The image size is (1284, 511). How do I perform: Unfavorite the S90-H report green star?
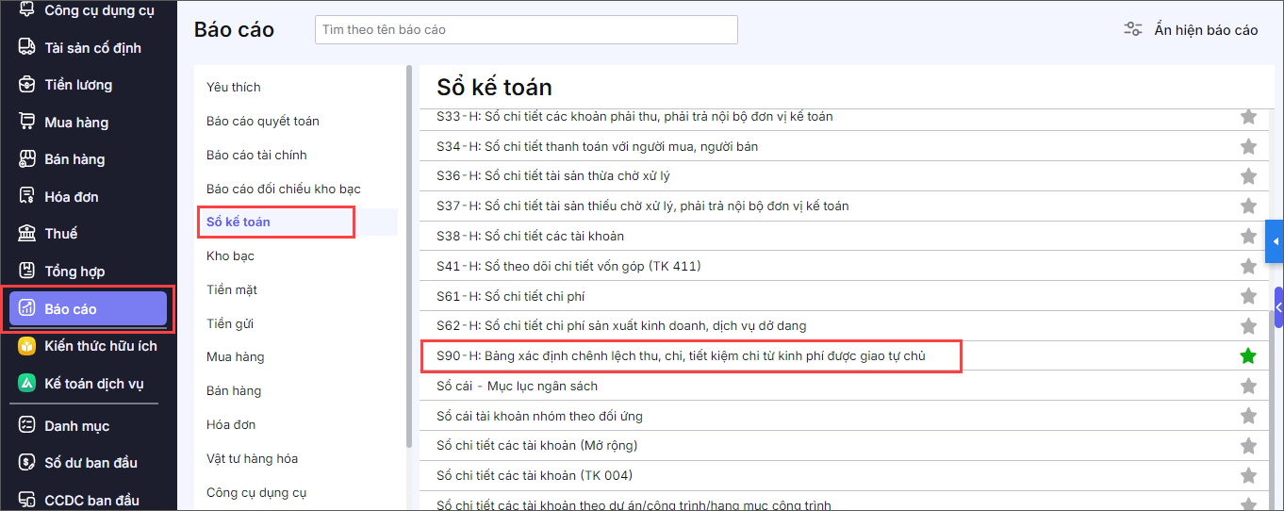pos(1248,356)
